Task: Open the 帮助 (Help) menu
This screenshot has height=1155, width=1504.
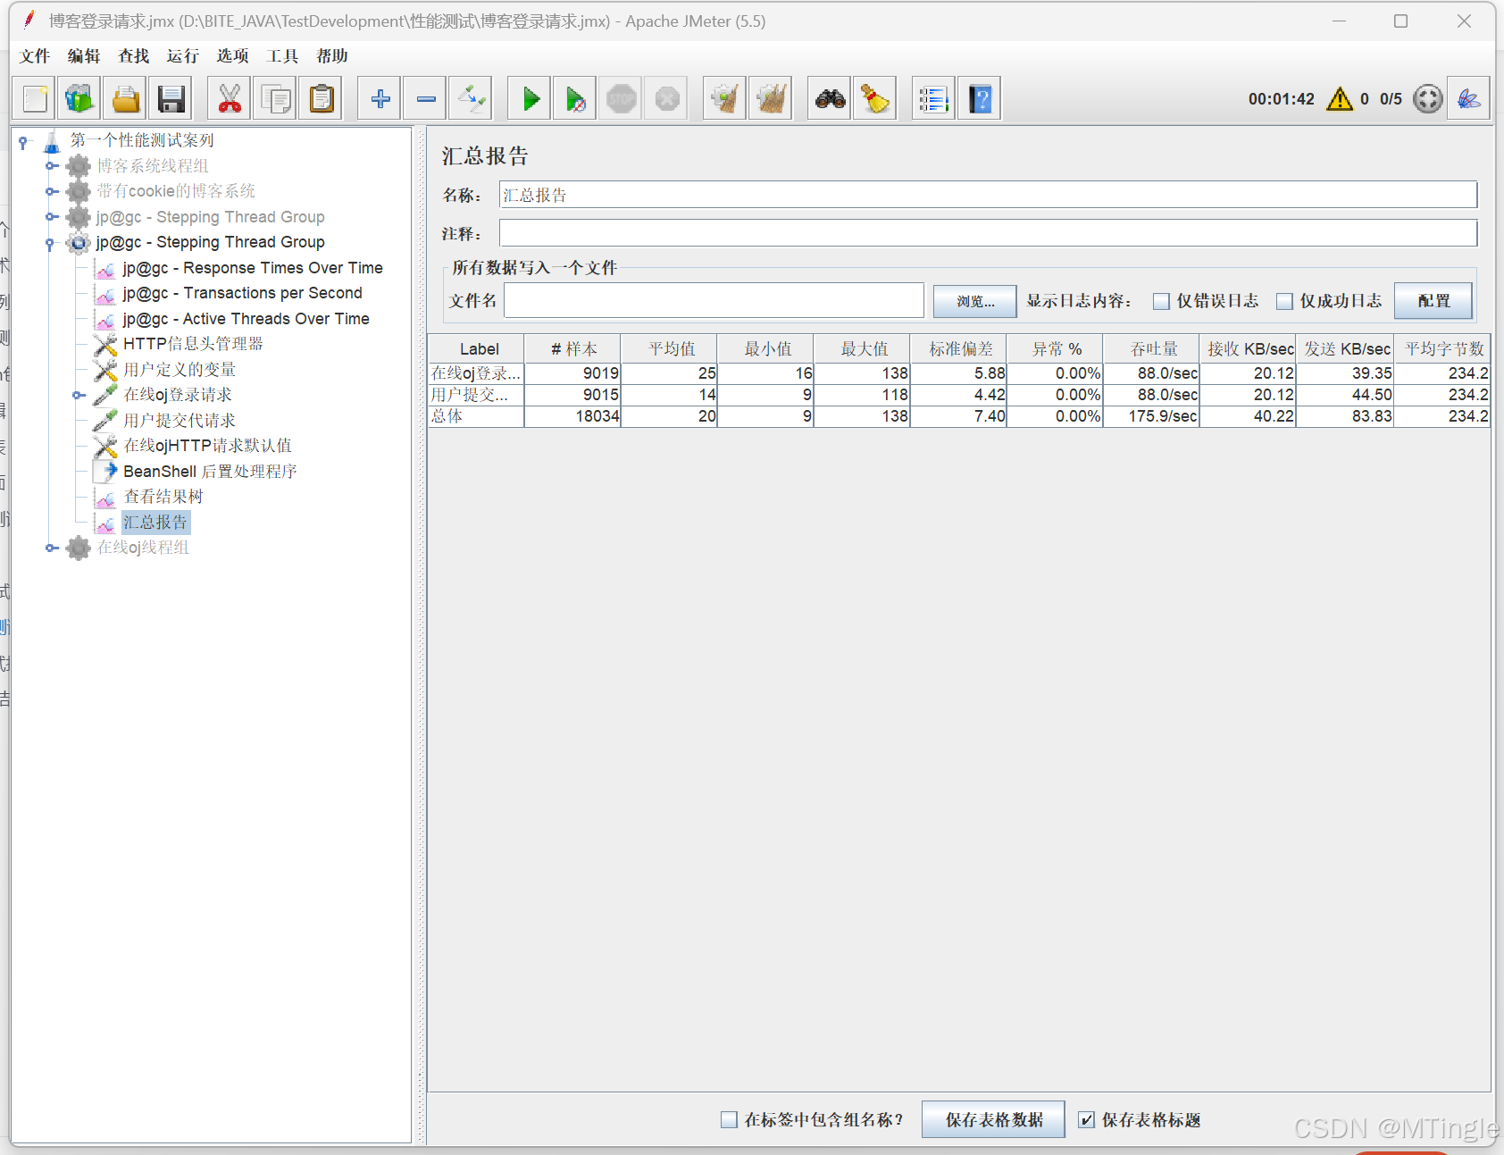Action: coord(332,55)
